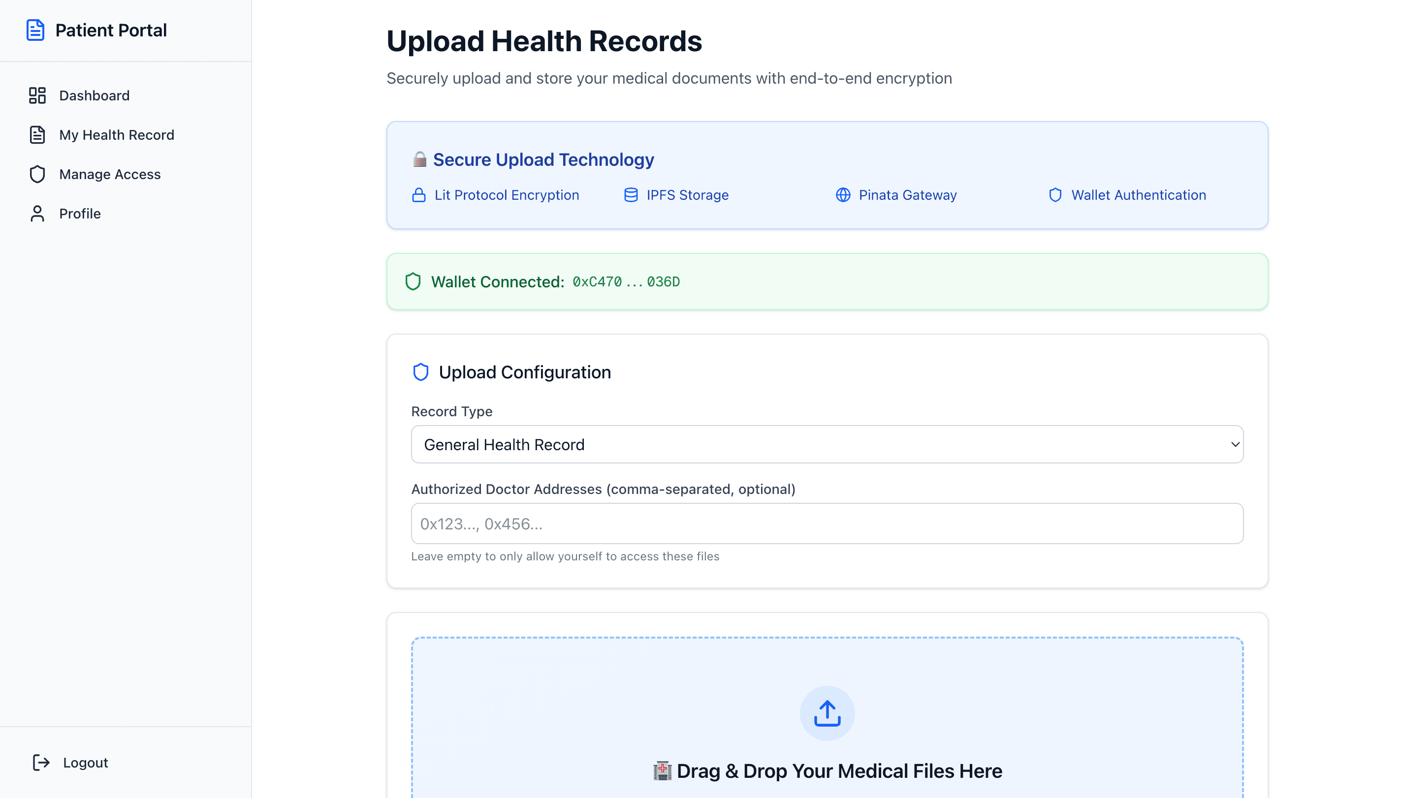This screenshot has width=1402, height=798.
Task: Click the Logout arrow icon
Action: point(41,763)
